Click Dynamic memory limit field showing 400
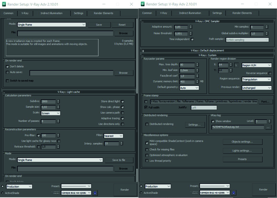277x198 pixels. pyautogui.click(x=187, y=82)
